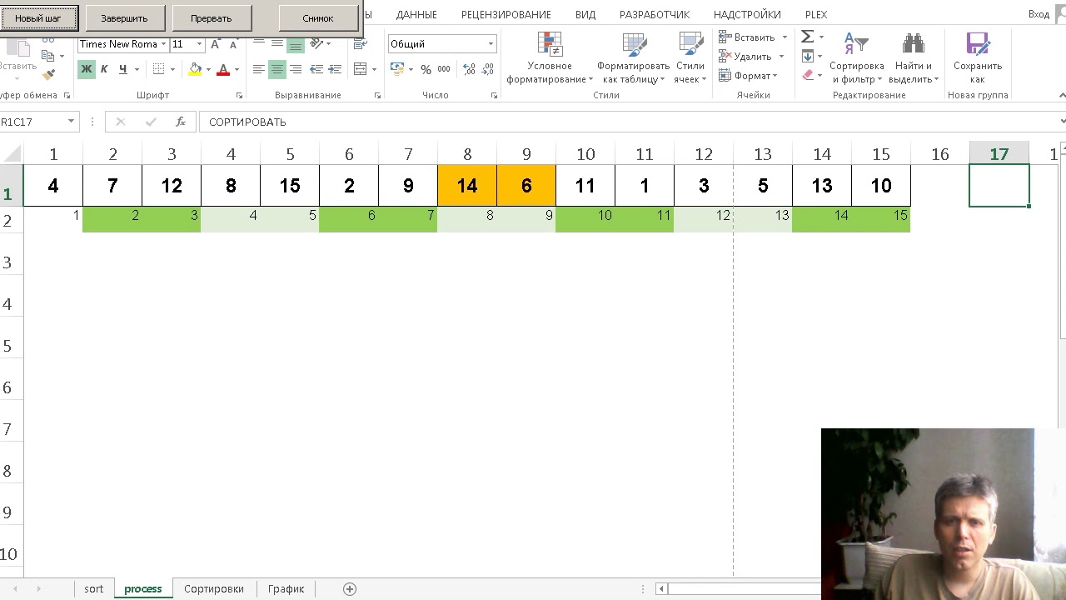This screenshot has width=1066, height=600.
Task: Click insert function fx icon
Action: click(x=181, y=122)
